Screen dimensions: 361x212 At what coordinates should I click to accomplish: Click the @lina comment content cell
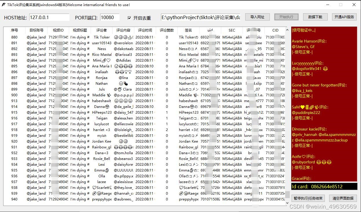coord(123,78)
